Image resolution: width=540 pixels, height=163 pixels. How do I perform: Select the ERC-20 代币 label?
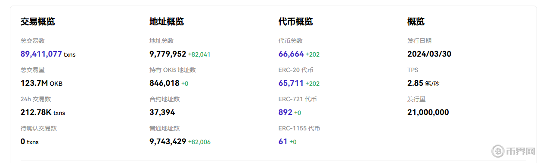pos(296,70)
